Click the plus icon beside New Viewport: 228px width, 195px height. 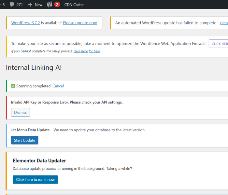[30, 5]
